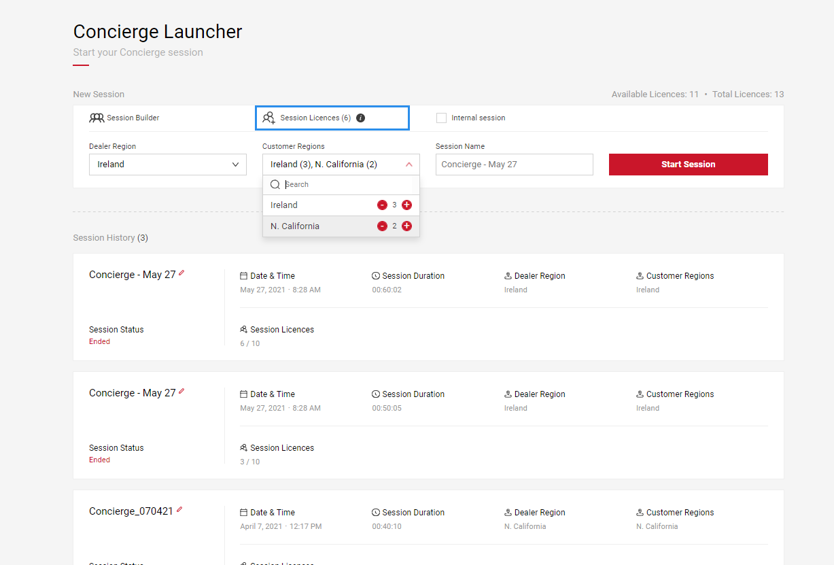Click the date April 7, 2021 · 12:17 PM
834x565 pixels.
click(x=281, y=526)
